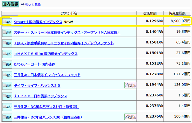Viewport: 192px width, 123px height.
Task: Click the arrow icon beside もっと見る
Action: pyautogui.click(x=23, y=4)
